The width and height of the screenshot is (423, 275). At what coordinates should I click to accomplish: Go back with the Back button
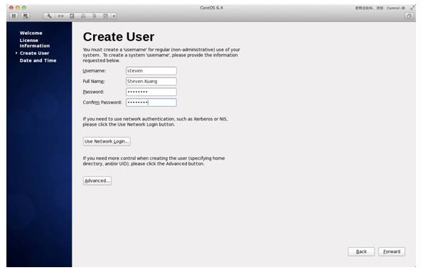coord(361,252)
